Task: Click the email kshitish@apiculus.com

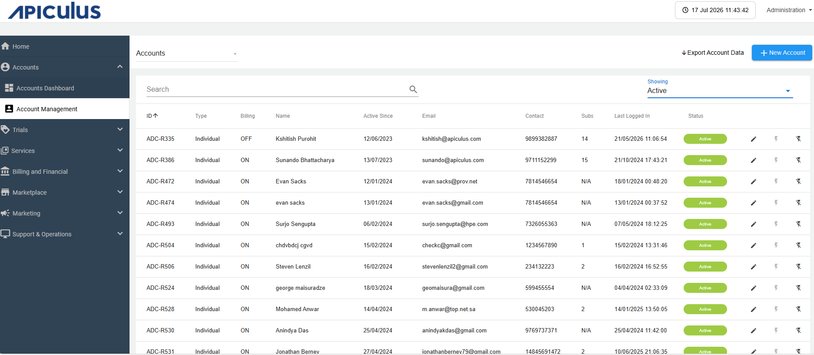Action: tap(452, 139)
